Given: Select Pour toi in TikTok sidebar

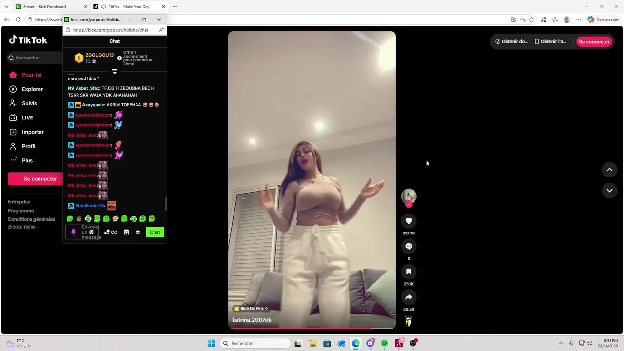Looking at the screenshot, I should (x=32, y=75).
